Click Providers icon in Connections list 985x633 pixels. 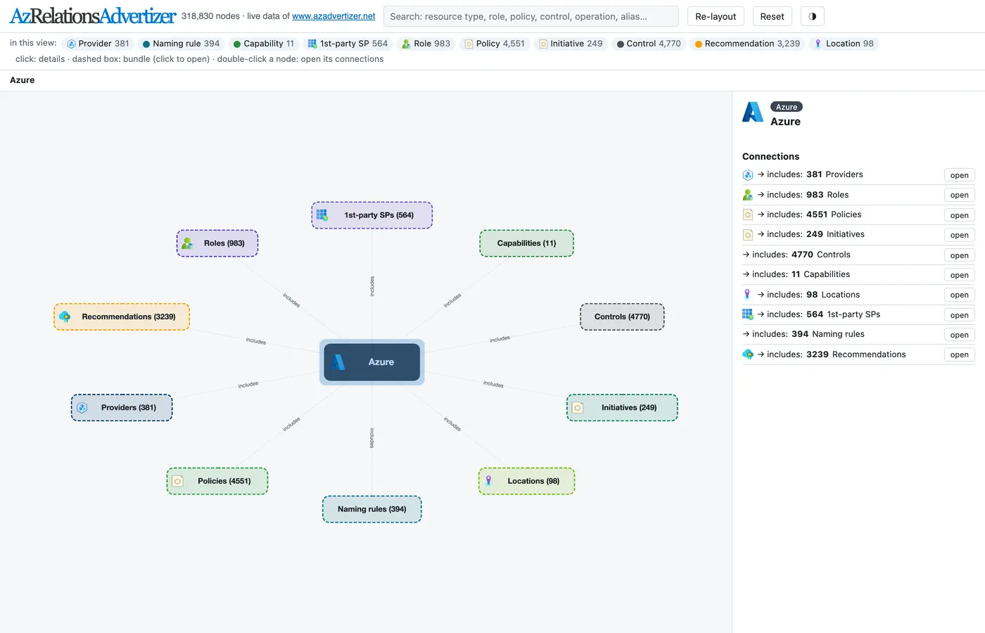pyautogui.click(x=748, y=175)
